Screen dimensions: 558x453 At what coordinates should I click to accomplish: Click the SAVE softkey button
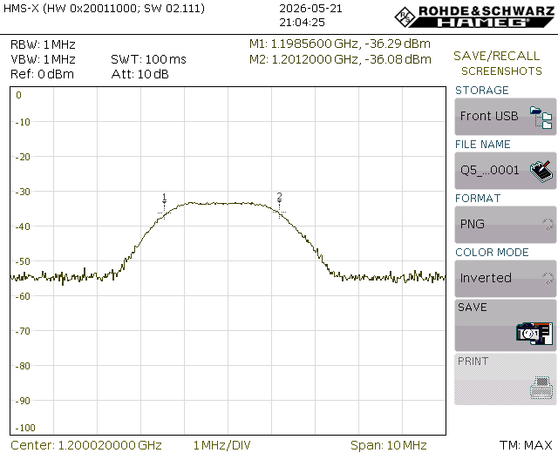point(506,325)
